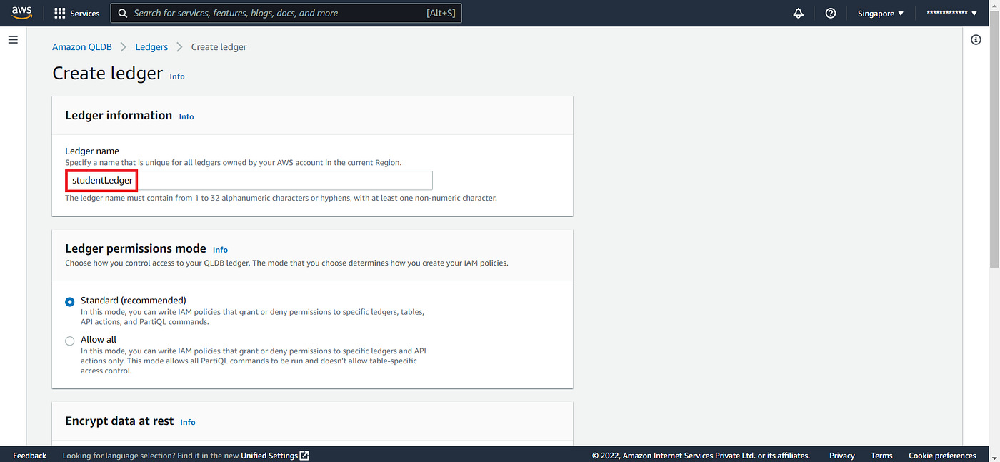Screen dimensions: 1000x462
Task: Select the Allow all permissions mode
Action: pos(69,341)
